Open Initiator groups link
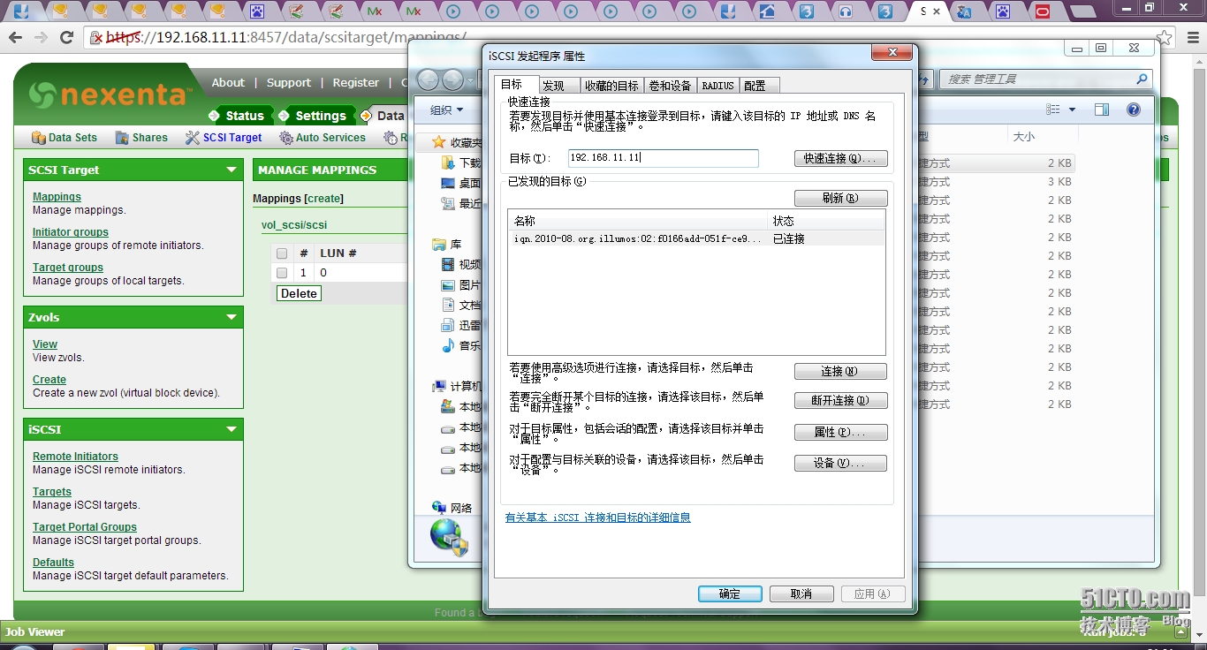The width and height of the screenshot is (1207, 650). click(x=71, y=232)
